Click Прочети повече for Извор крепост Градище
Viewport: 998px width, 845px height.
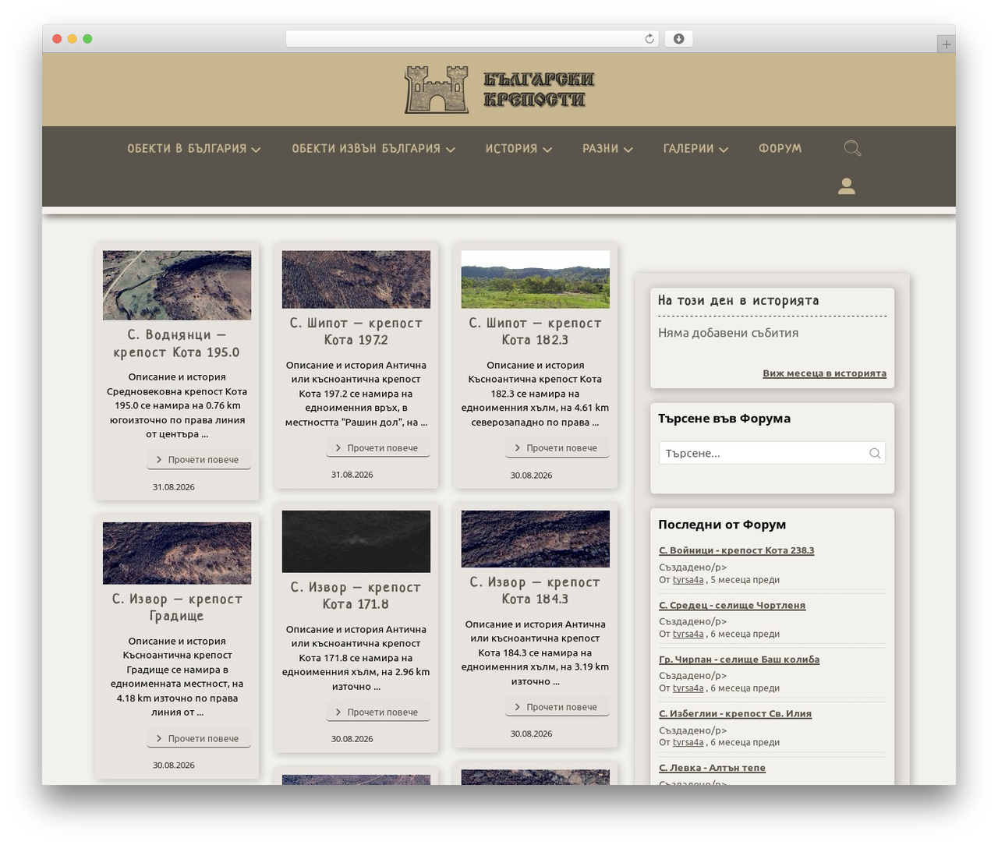click(x=199, y=738)
